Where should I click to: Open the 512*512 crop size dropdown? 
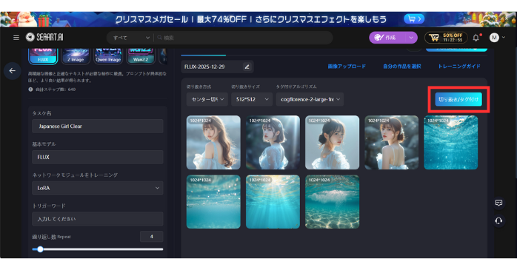pos(252,99)
